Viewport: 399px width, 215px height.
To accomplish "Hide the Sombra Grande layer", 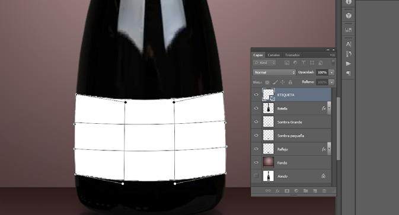I will pyautogui.click(x=256, y=122).
